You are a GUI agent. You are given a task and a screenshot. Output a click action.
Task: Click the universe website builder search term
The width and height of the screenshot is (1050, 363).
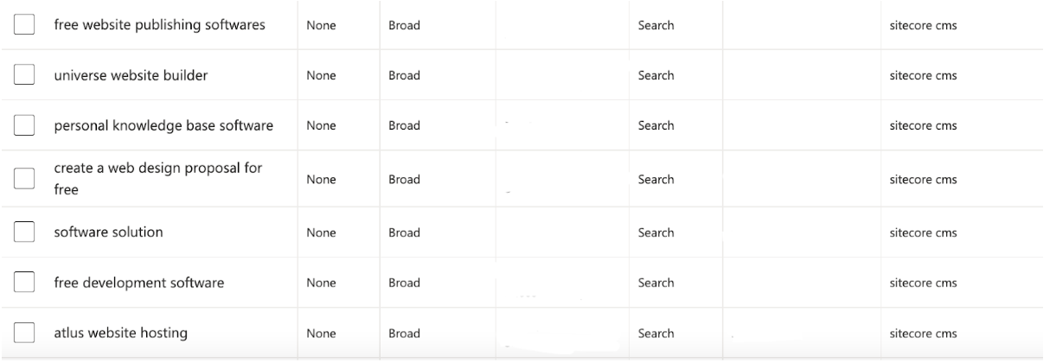pyautogui.click(x=131, y=75)
